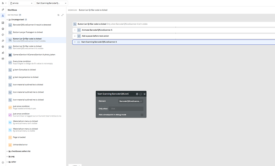Click info icon in Start Scanning dialog
The image size is (275, 166).
click(x=137, y=94)
